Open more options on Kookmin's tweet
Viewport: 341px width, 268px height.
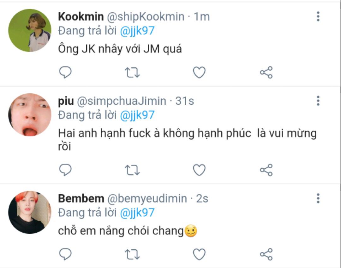pos(318,16)
